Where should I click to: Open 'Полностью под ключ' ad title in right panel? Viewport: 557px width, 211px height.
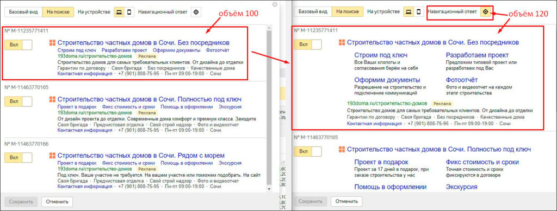pos(439,149)
